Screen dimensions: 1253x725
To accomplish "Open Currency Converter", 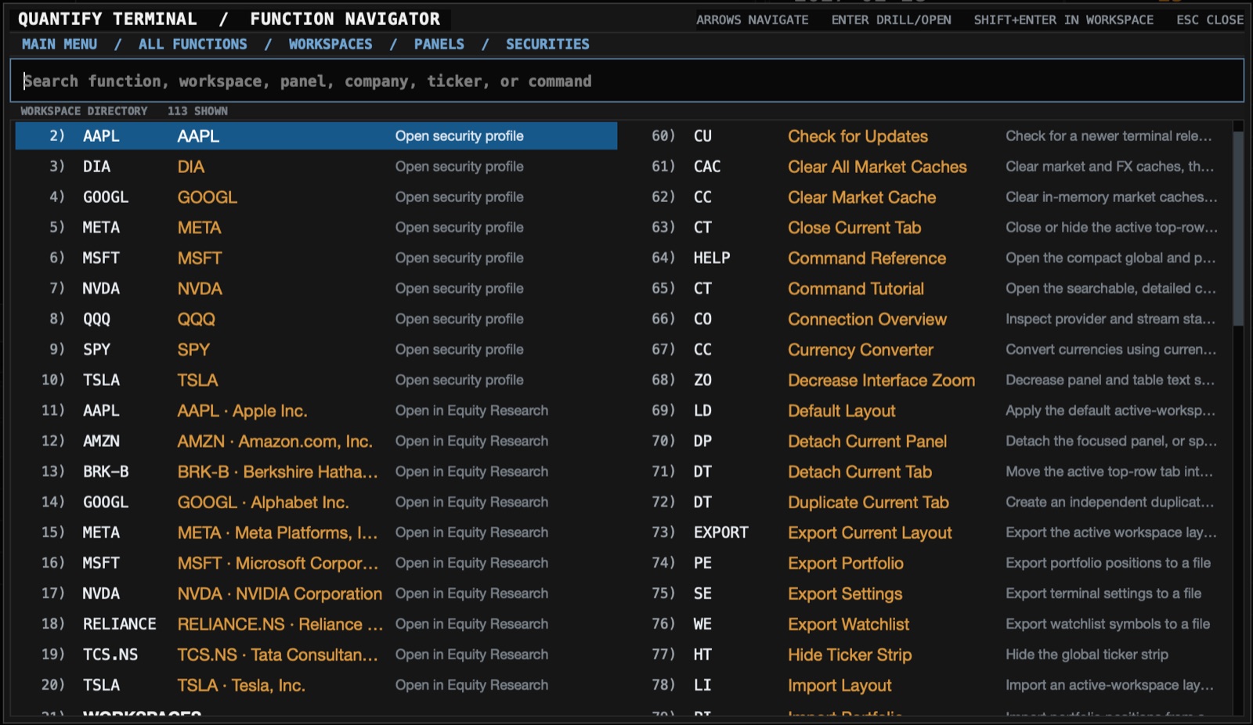I will click(927, 349).
